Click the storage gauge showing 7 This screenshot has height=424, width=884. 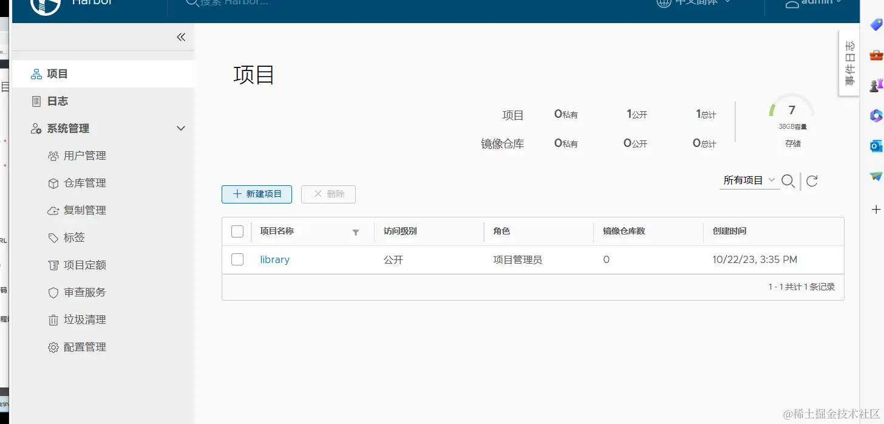point(792,110)
